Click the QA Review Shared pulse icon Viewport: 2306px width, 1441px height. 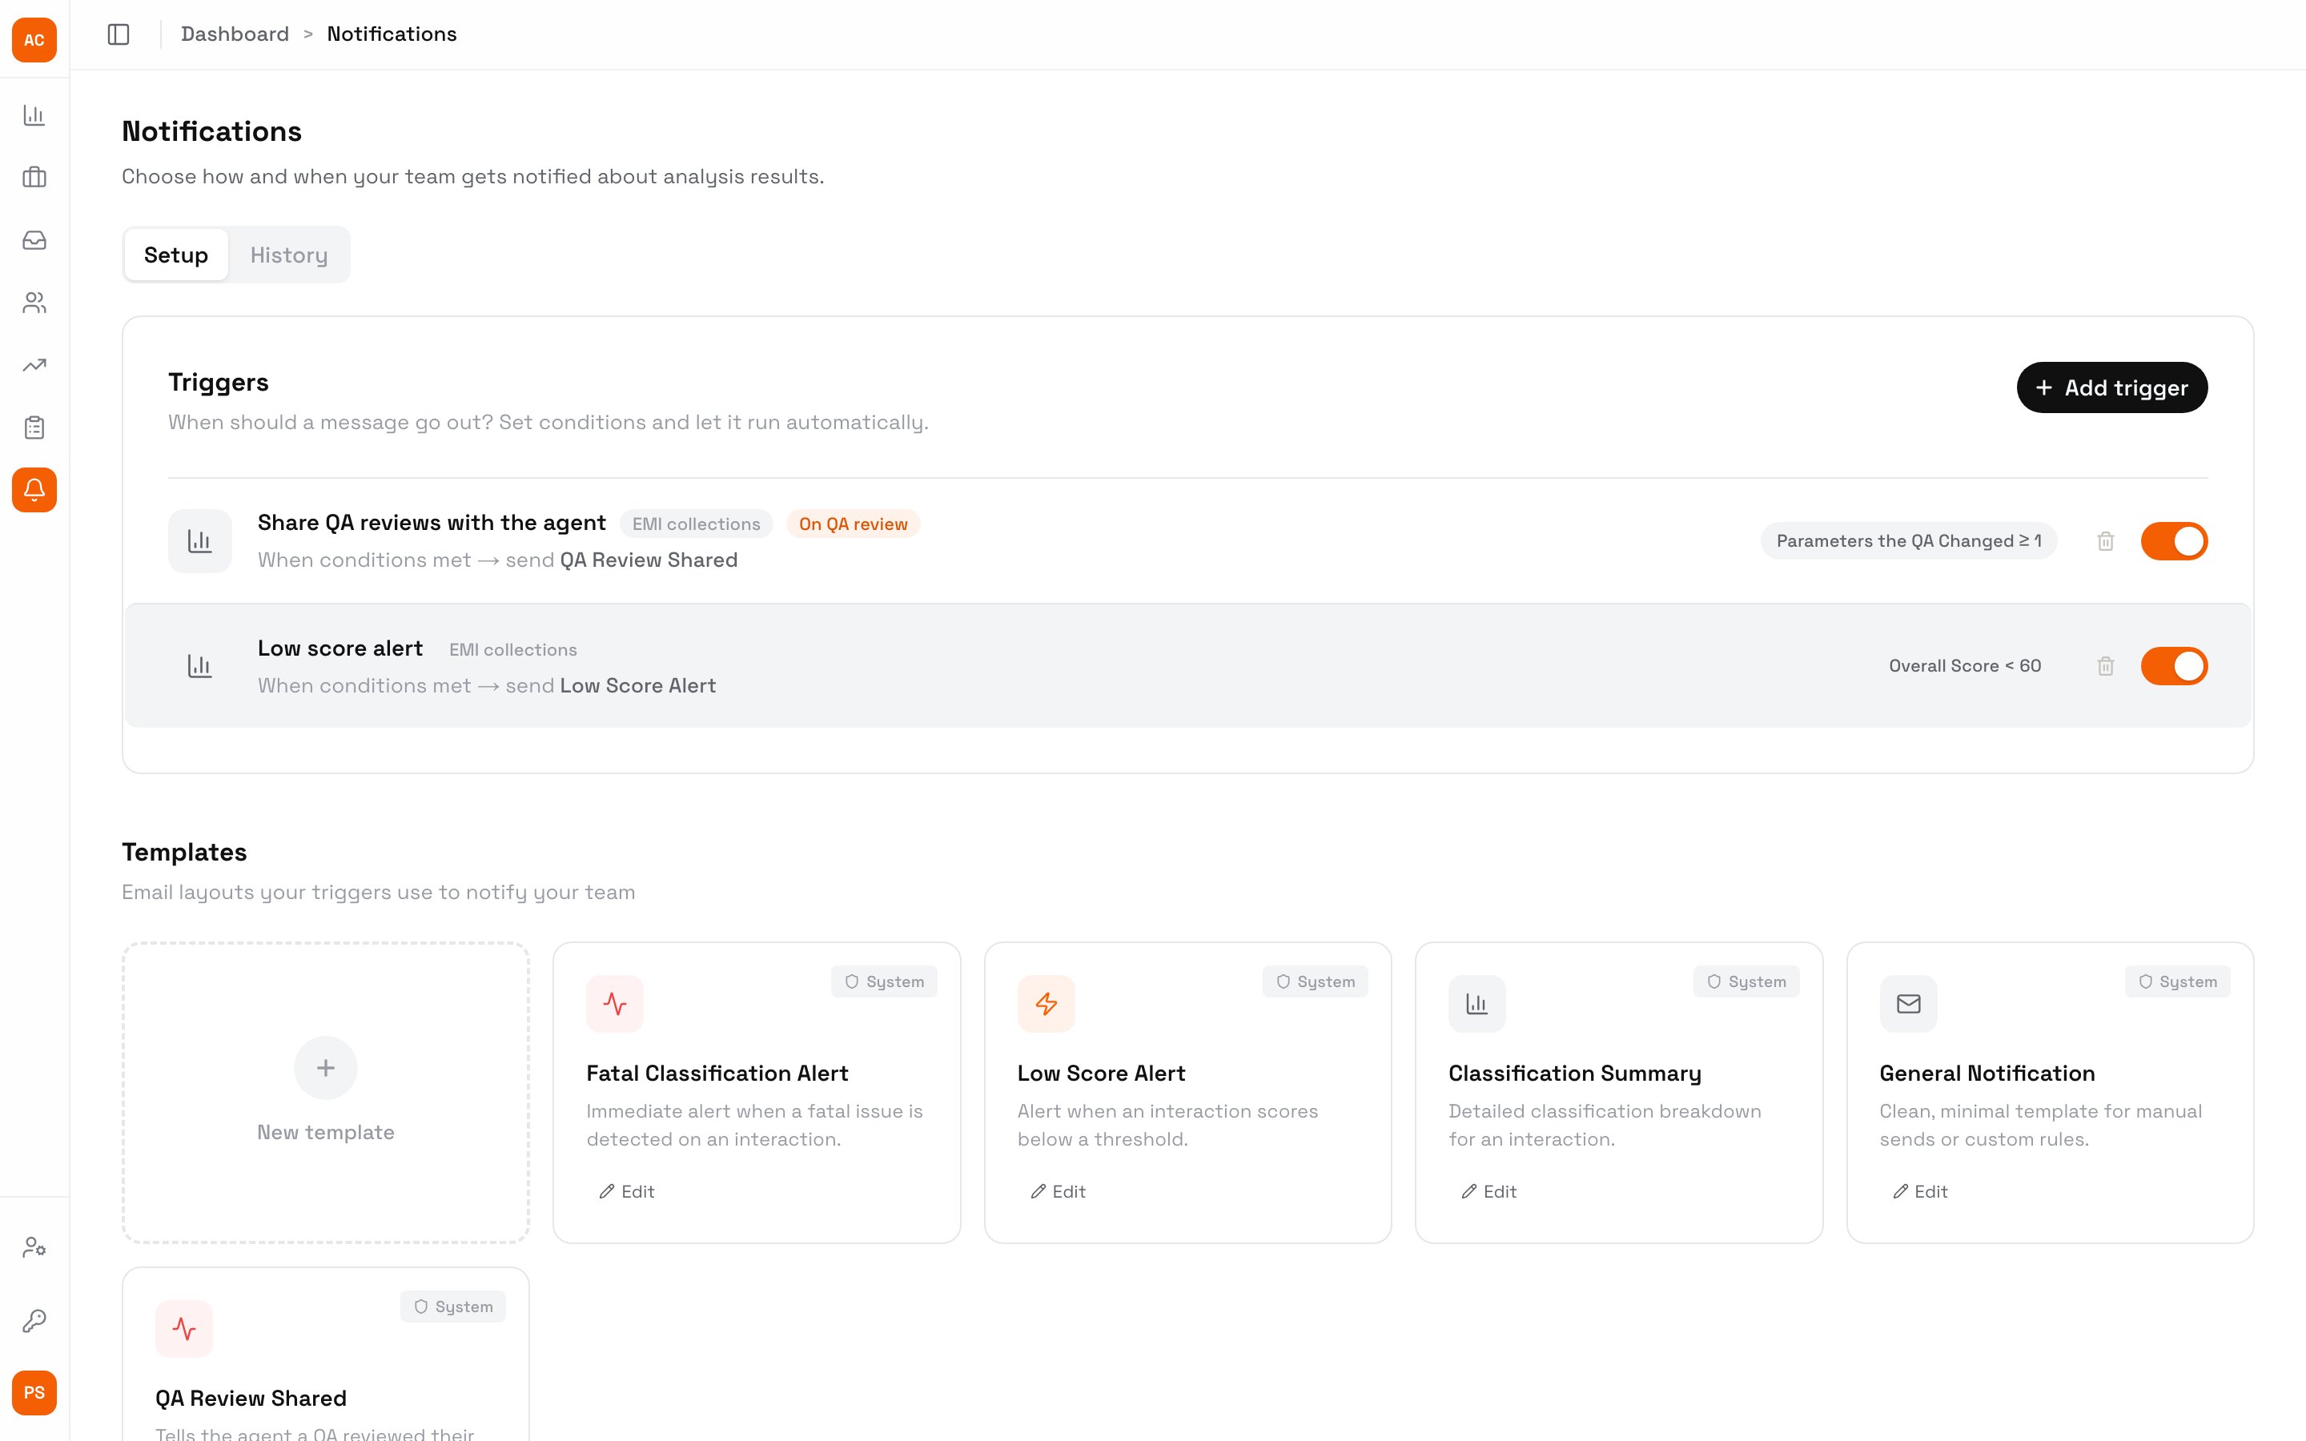pos(184,1329)
